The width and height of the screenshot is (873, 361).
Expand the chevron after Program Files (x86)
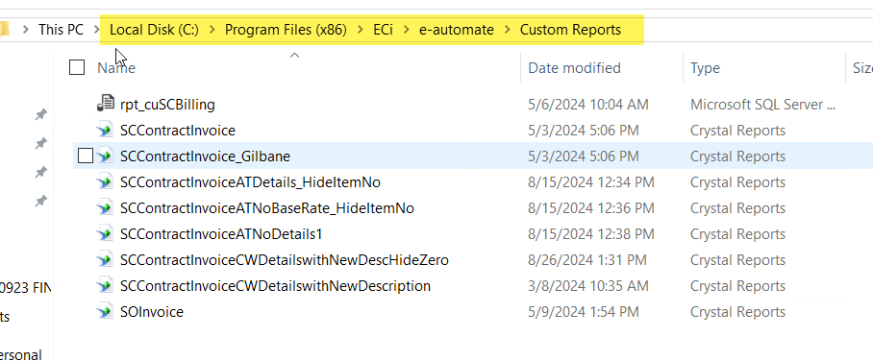361,30
